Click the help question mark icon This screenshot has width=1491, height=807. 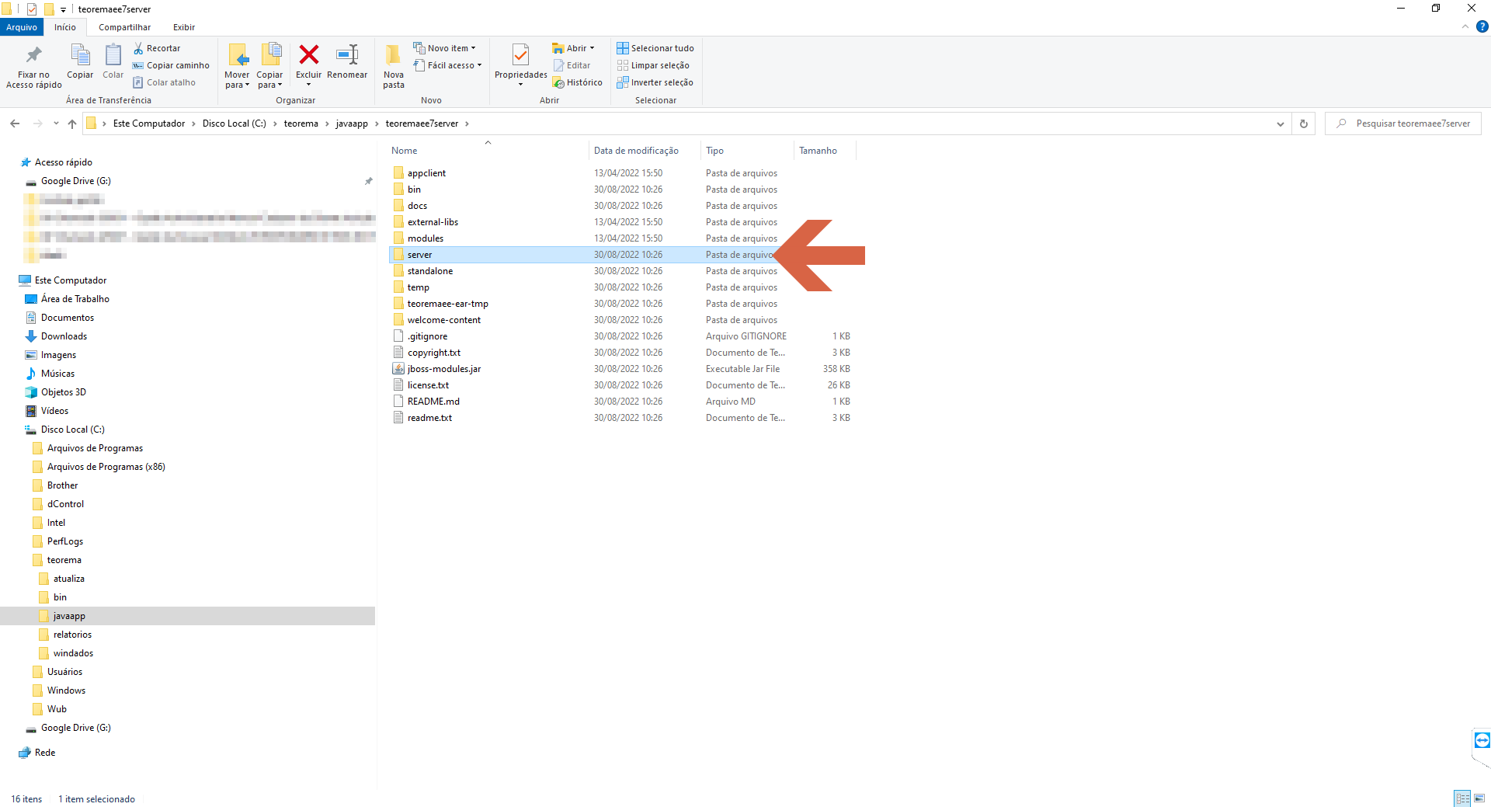point(1482,27)
